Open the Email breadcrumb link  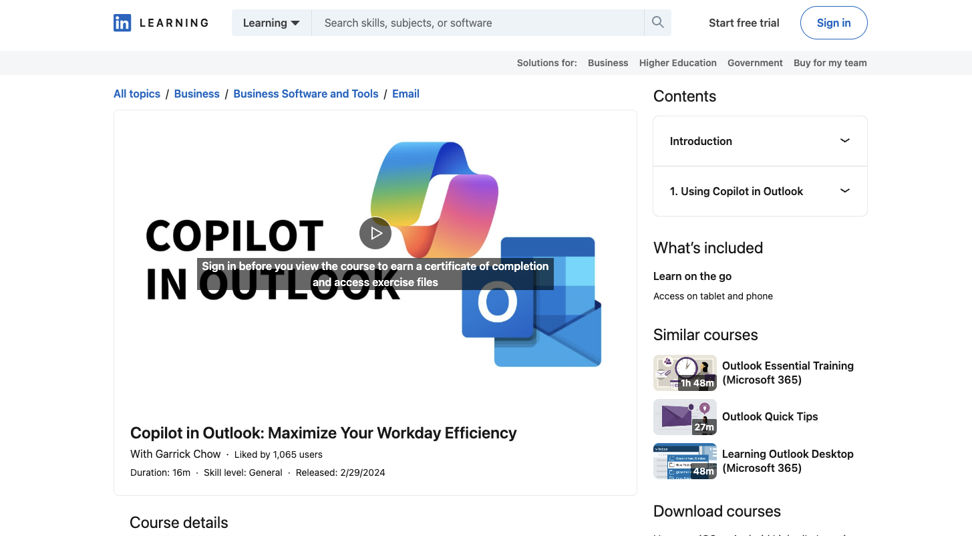click(x=406, y=94)
